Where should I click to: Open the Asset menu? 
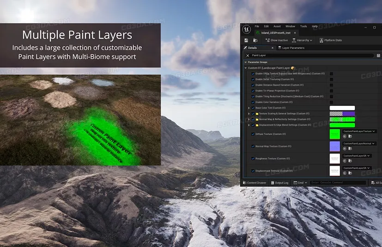[277, 26]
